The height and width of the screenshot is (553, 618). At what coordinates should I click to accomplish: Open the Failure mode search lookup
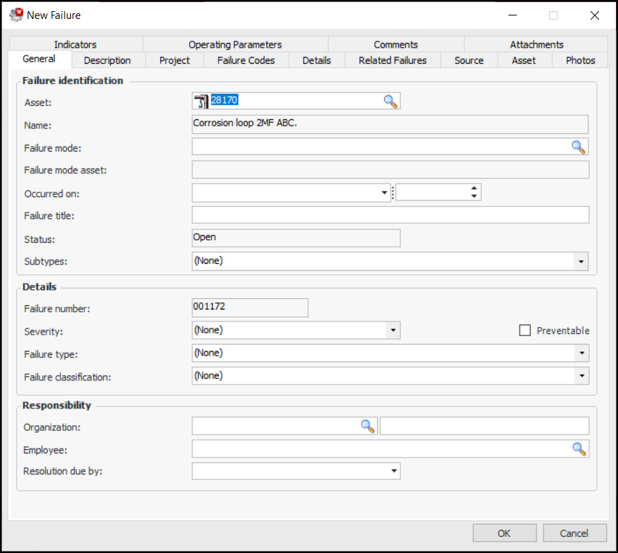pos(578,147)
